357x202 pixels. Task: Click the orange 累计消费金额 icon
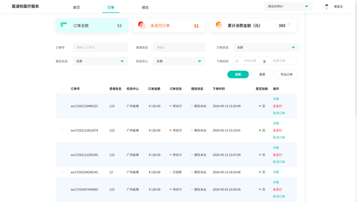tap(219, 25)
